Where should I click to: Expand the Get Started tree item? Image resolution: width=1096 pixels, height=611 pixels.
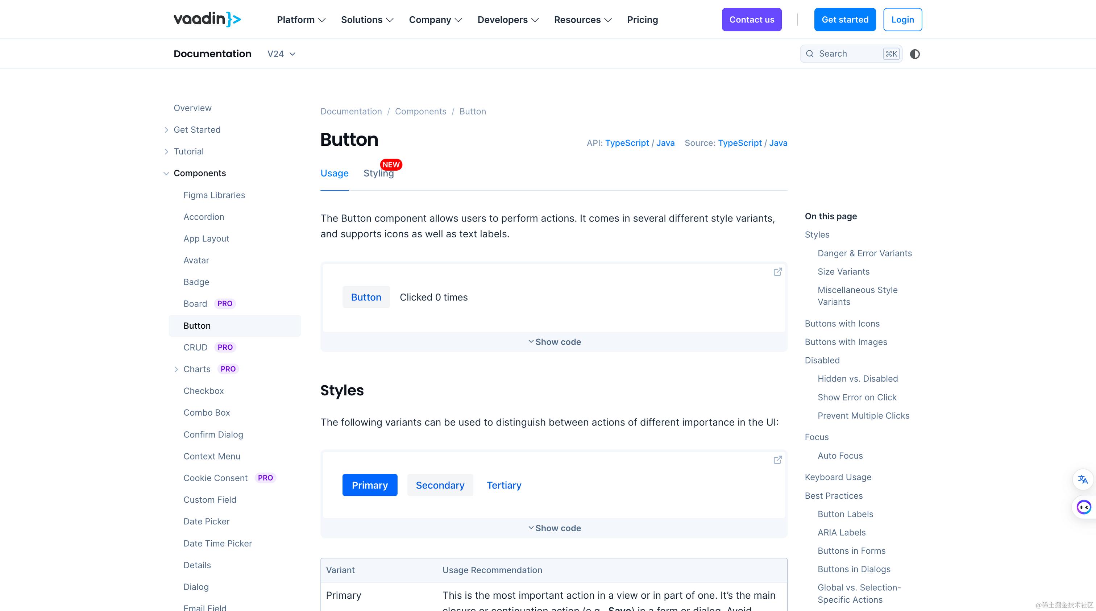point(166,130)
